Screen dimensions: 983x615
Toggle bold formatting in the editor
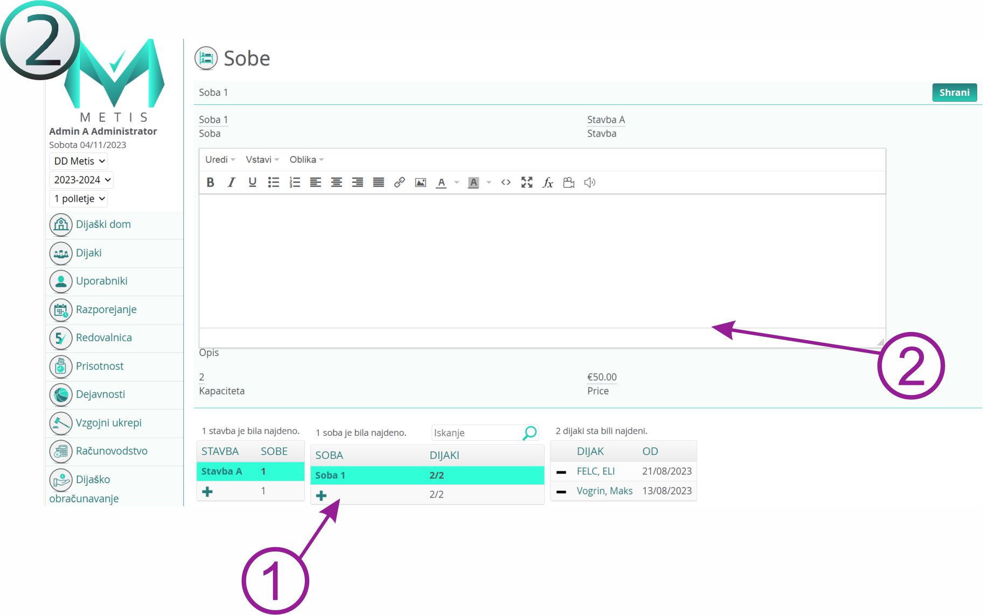210,182
